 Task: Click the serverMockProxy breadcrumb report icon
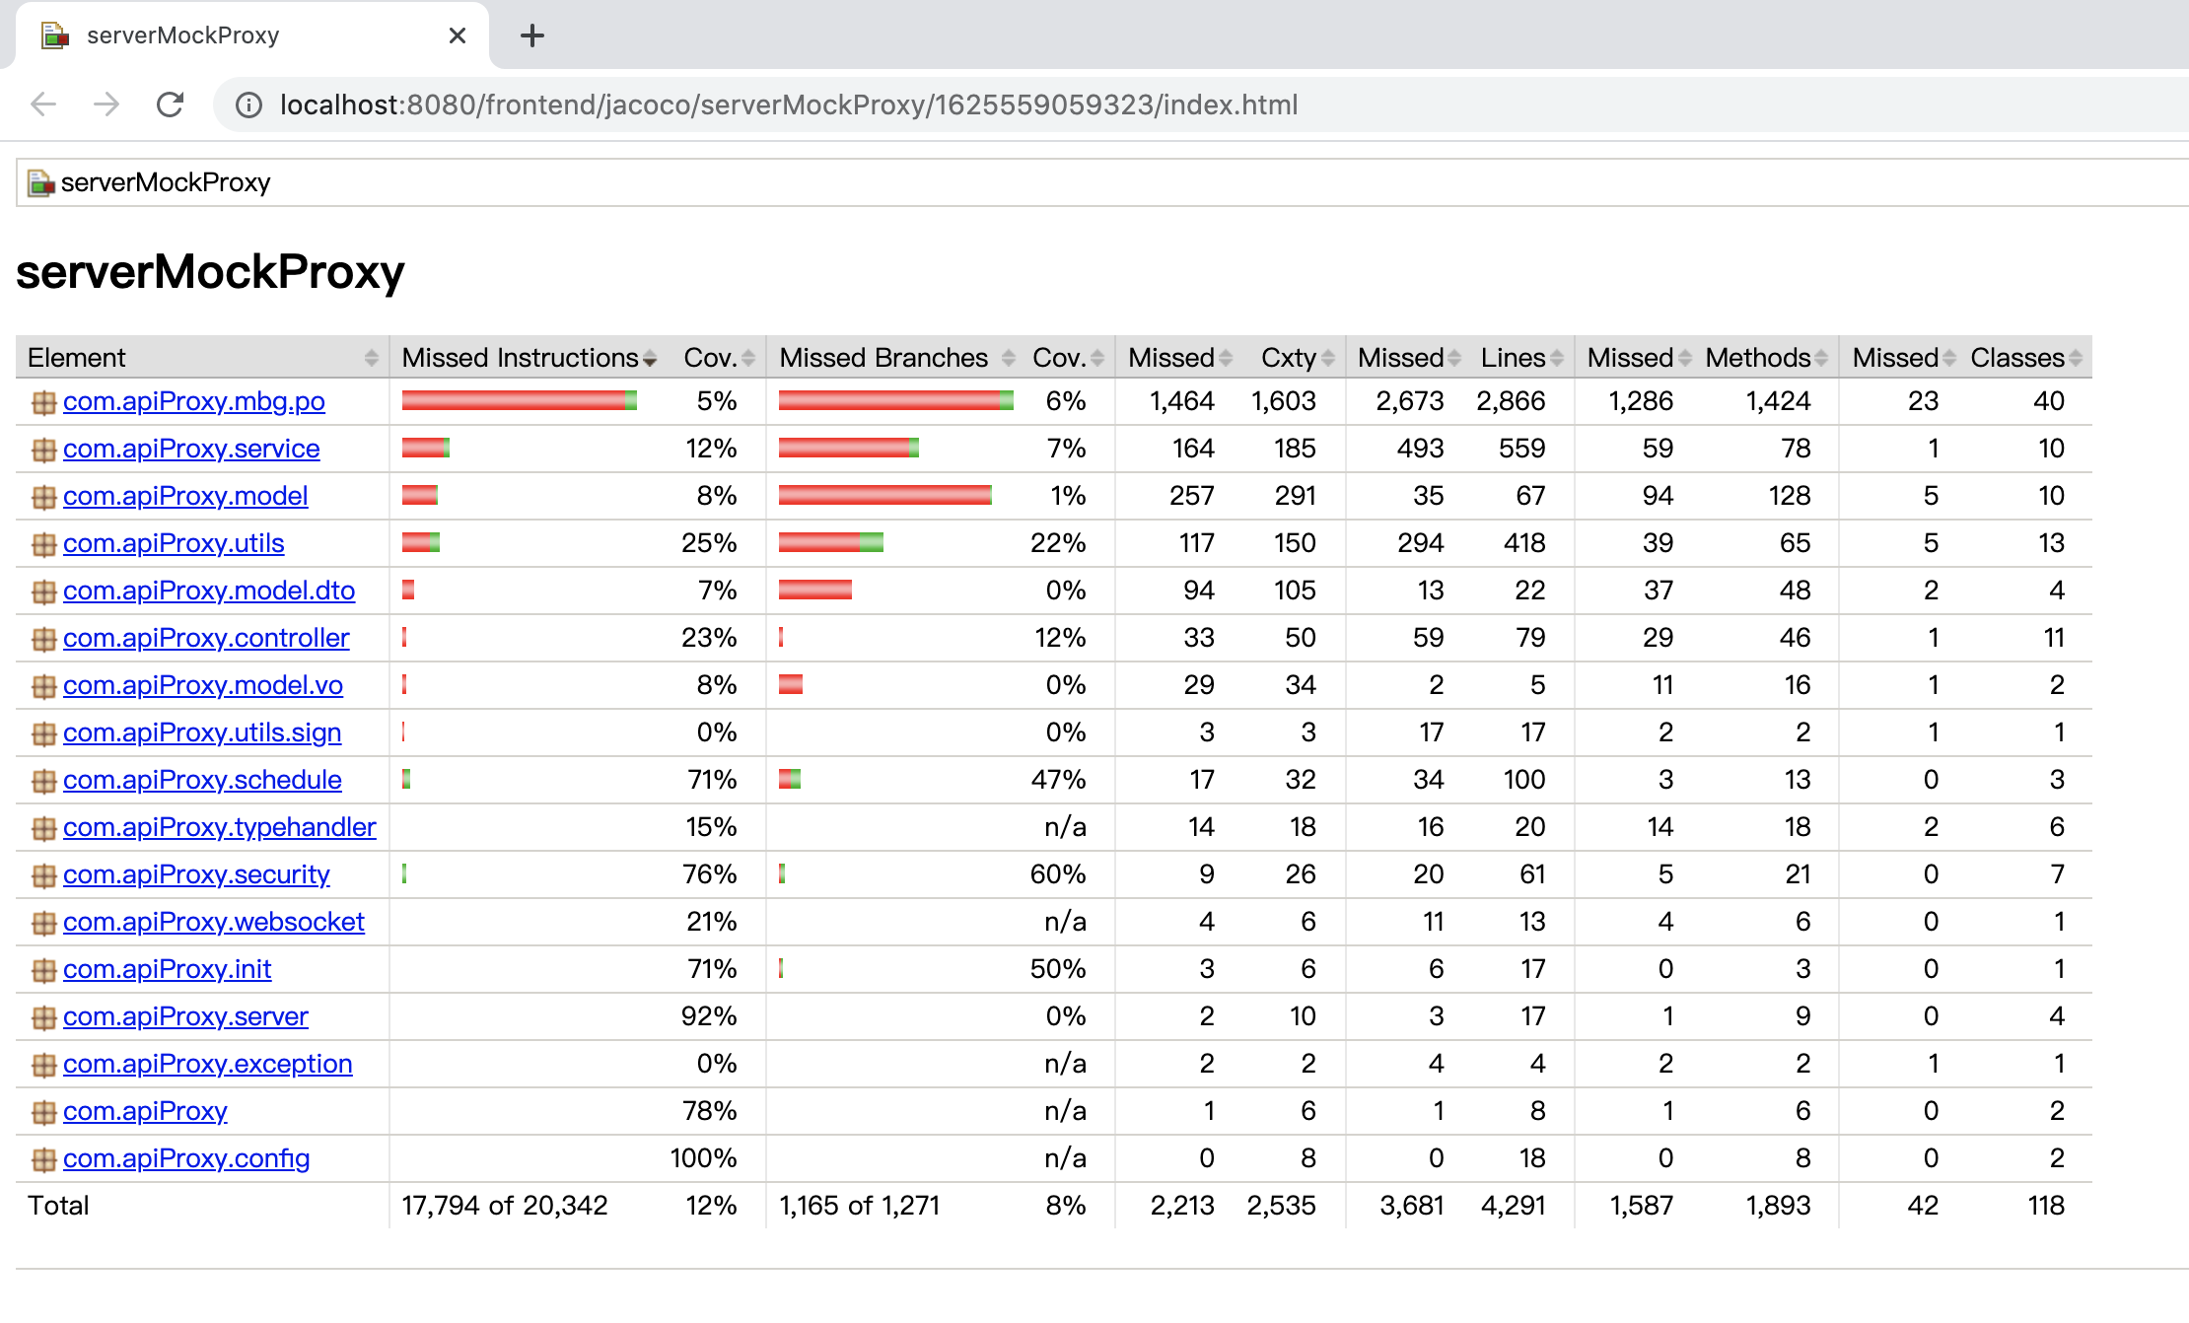coord(40,183)
